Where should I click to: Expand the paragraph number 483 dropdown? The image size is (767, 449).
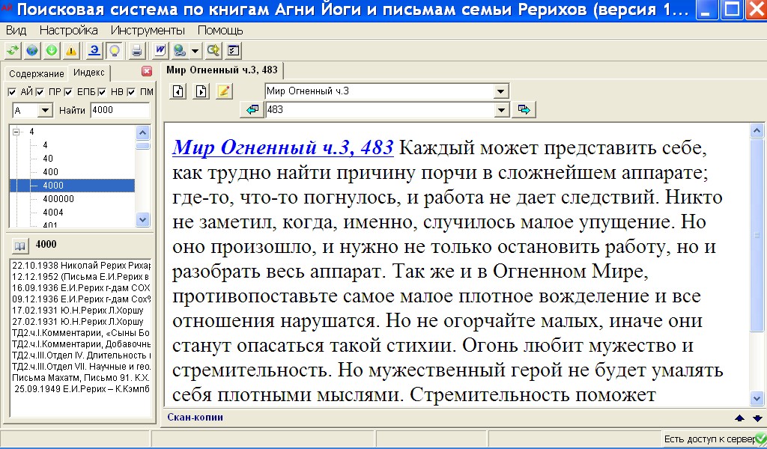501,110
